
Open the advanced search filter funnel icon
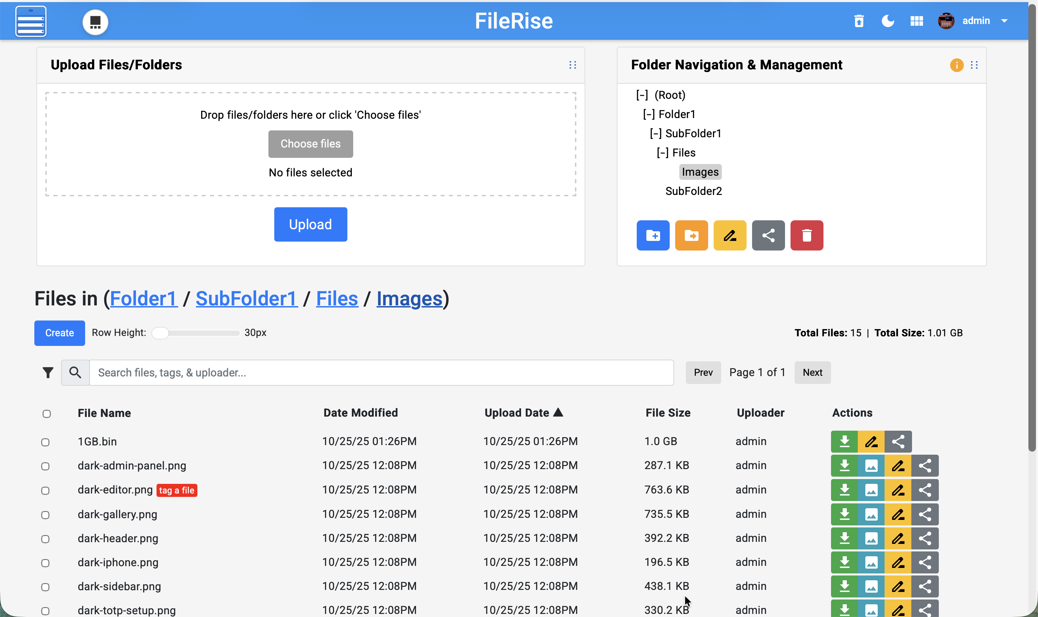click(48, 373)
